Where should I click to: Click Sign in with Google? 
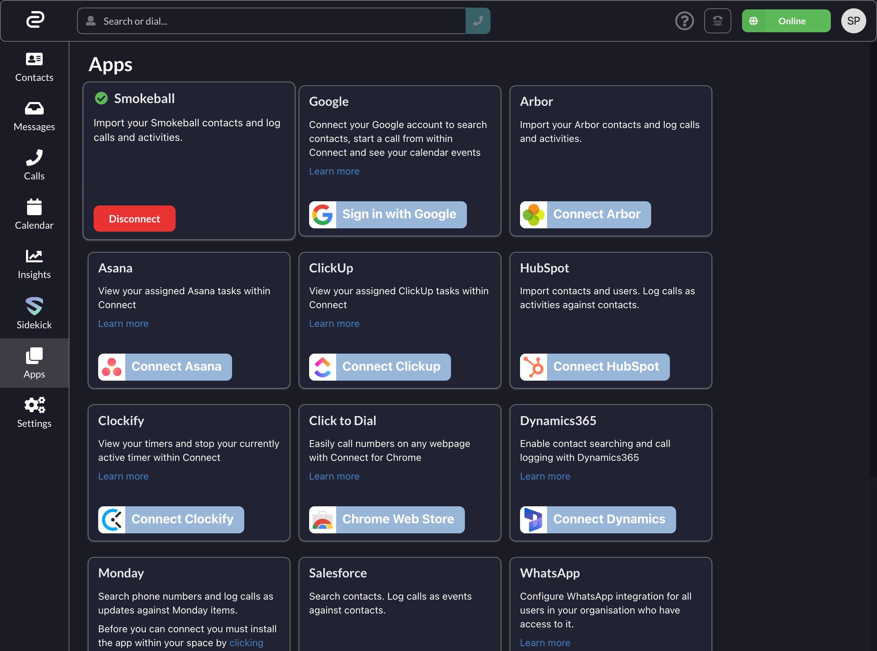tap(388, 215)
